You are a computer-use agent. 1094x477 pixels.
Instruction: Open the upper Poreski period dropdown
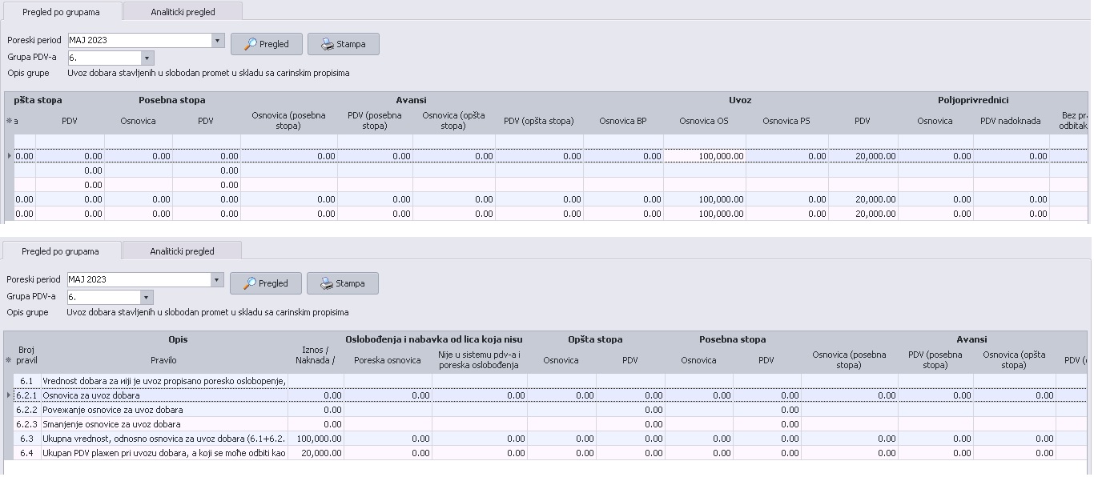click(x=218, y=40)
